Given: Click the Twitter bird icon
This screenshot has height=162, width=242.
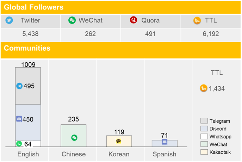Looking at the screenshot, I should tap(9, 20).
